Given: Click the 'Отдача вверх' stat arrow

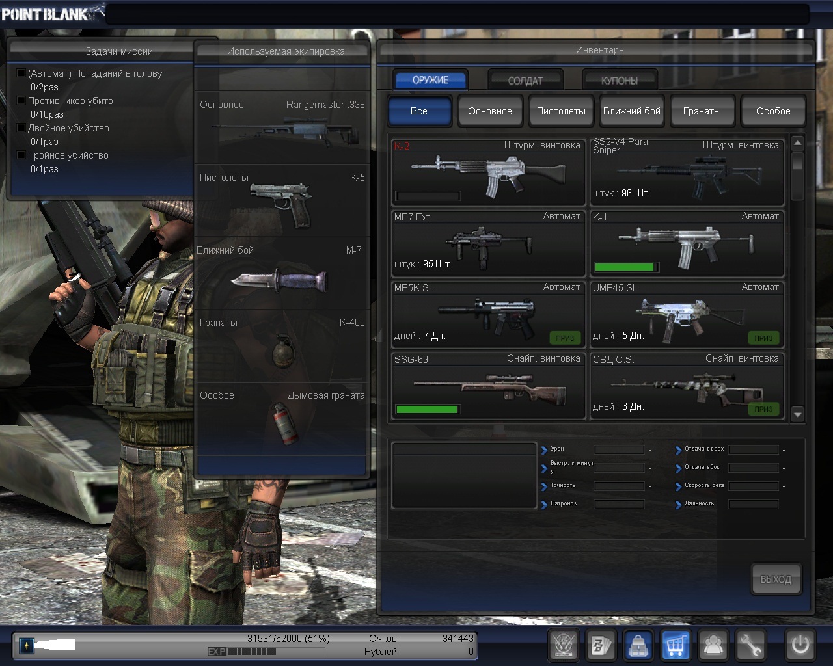Looking at the screenshot, I should pyautogui.click(x=679, y=449).
